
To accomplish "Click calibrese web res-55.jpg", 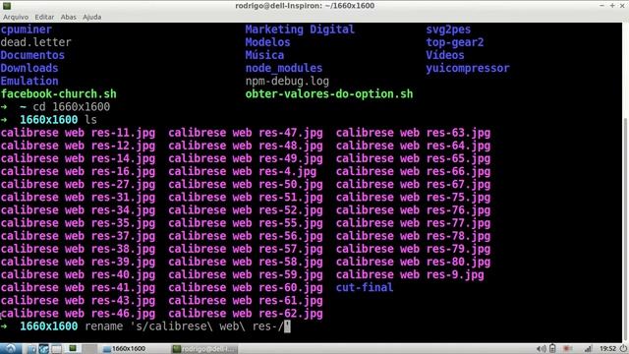I will pos(246,223).
